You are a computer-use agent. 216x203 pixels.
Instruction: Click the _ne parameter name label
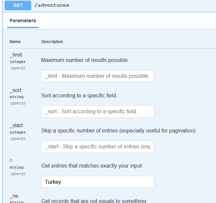tap(14, 196)
